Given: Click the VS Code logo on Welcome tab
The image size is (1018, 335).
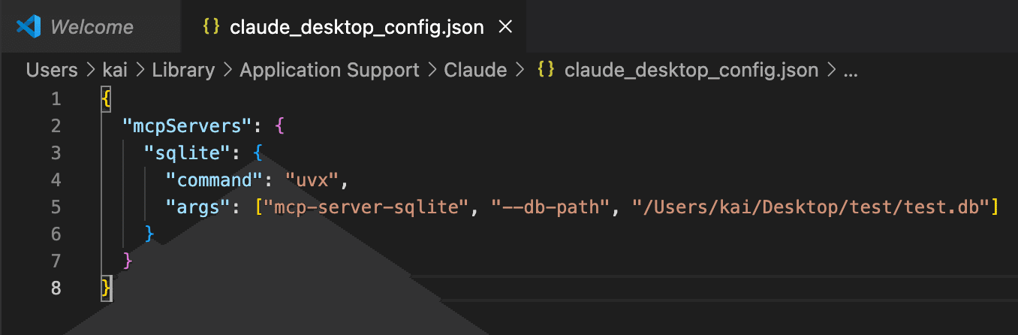Looking at the screenshot, I should coord(28,27).
